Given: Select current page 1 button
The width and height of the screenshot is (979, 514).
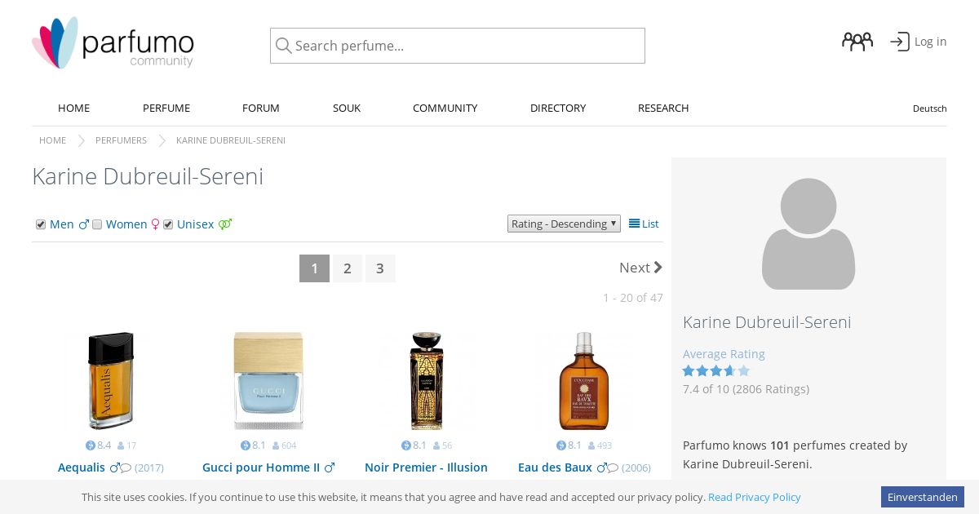Looking at the screenshot, I should (x=314, y=268).
